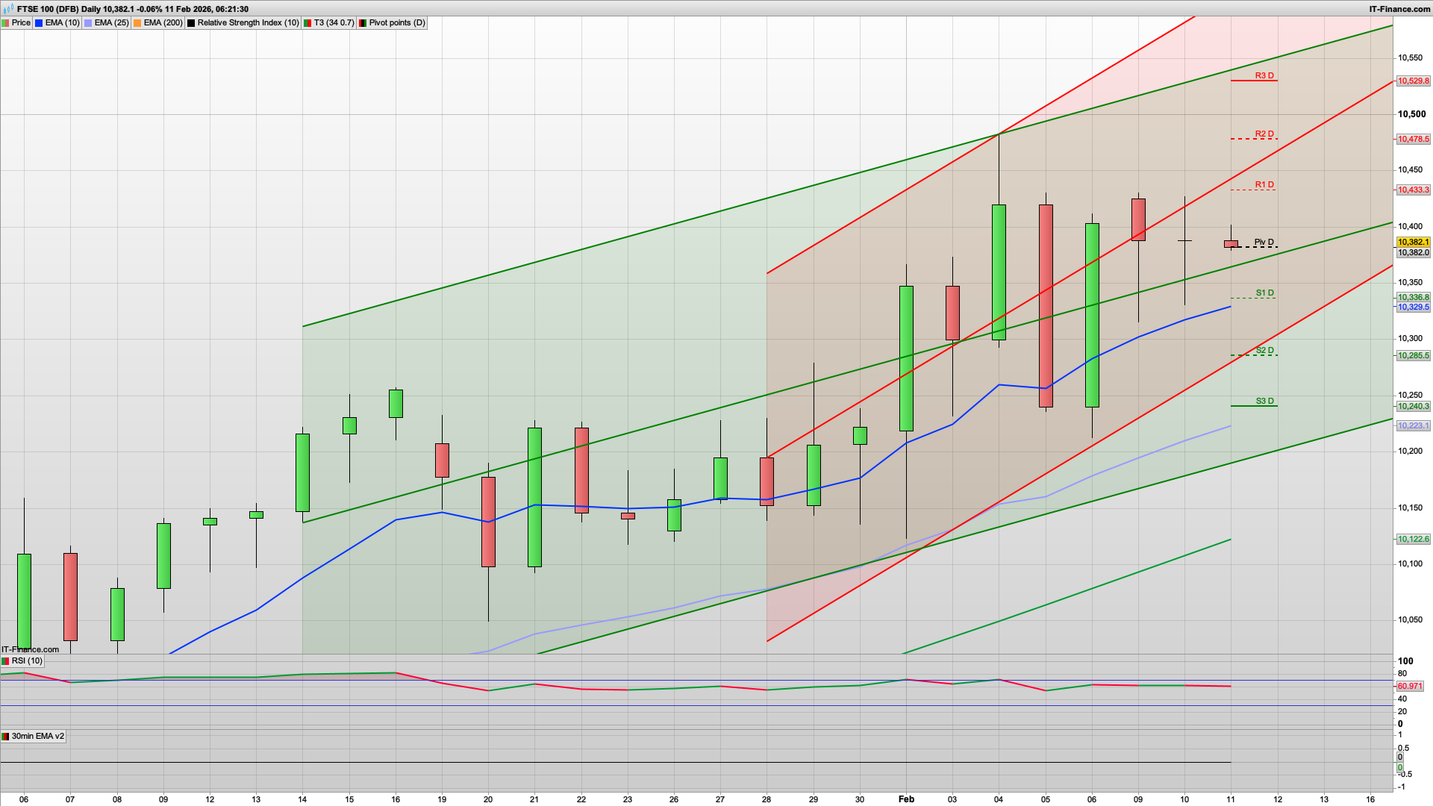
Task: Click the candlestick icon in the title bar
Action: pos(8,10)
